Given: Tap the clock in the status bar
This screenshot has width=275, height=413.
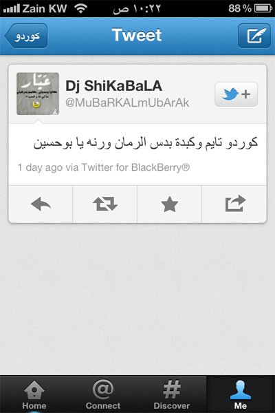Looking at the screenshot, I should coord(137,8).
